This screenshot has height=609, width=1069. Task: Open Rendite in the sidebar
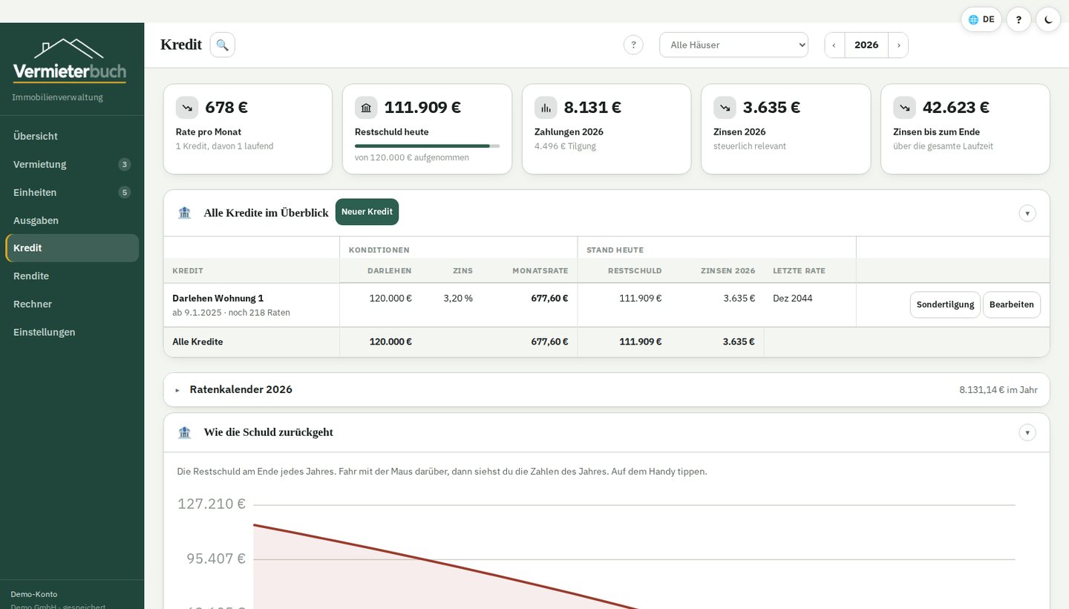tap(72, 276)
